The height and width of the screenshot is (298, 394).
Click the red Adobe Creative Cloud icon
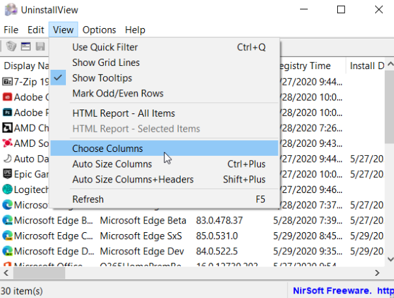click(x=7, y=97)
